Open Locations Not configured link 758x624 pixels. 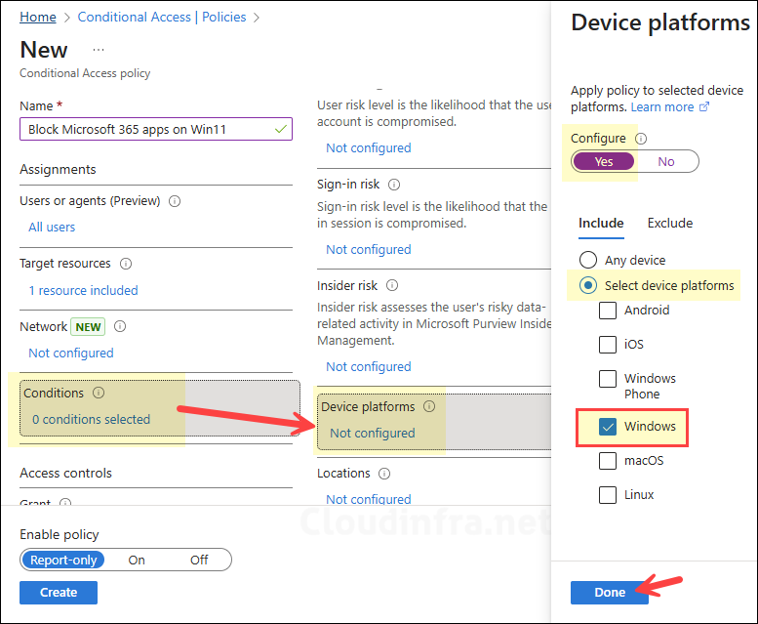[x=369, y=499]
